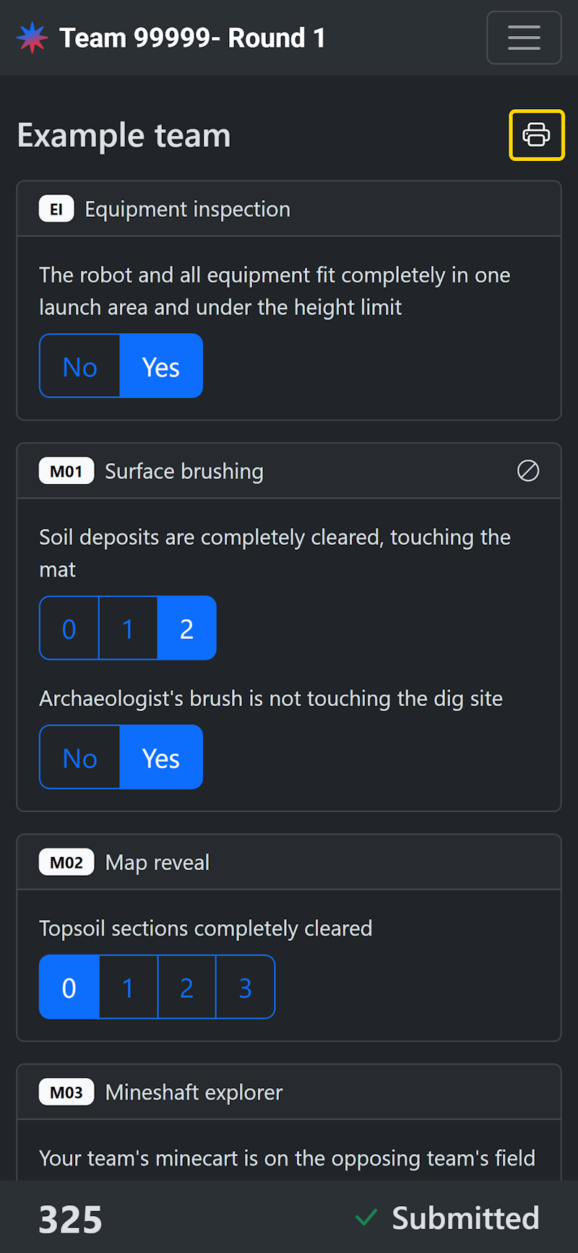Select No for archaeologist's brush not touching
Screen dimensions: 578x1253
80,757
